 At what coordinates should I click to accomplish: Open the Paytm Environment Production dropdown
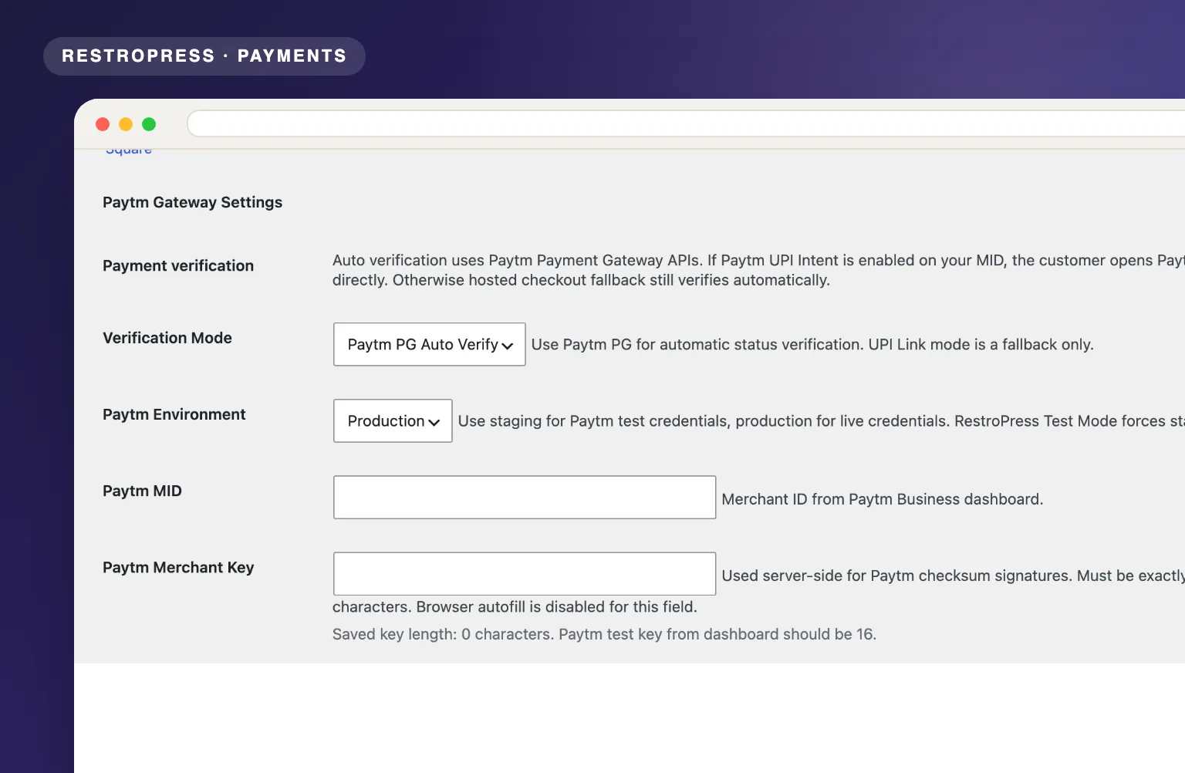coord(393,420)
